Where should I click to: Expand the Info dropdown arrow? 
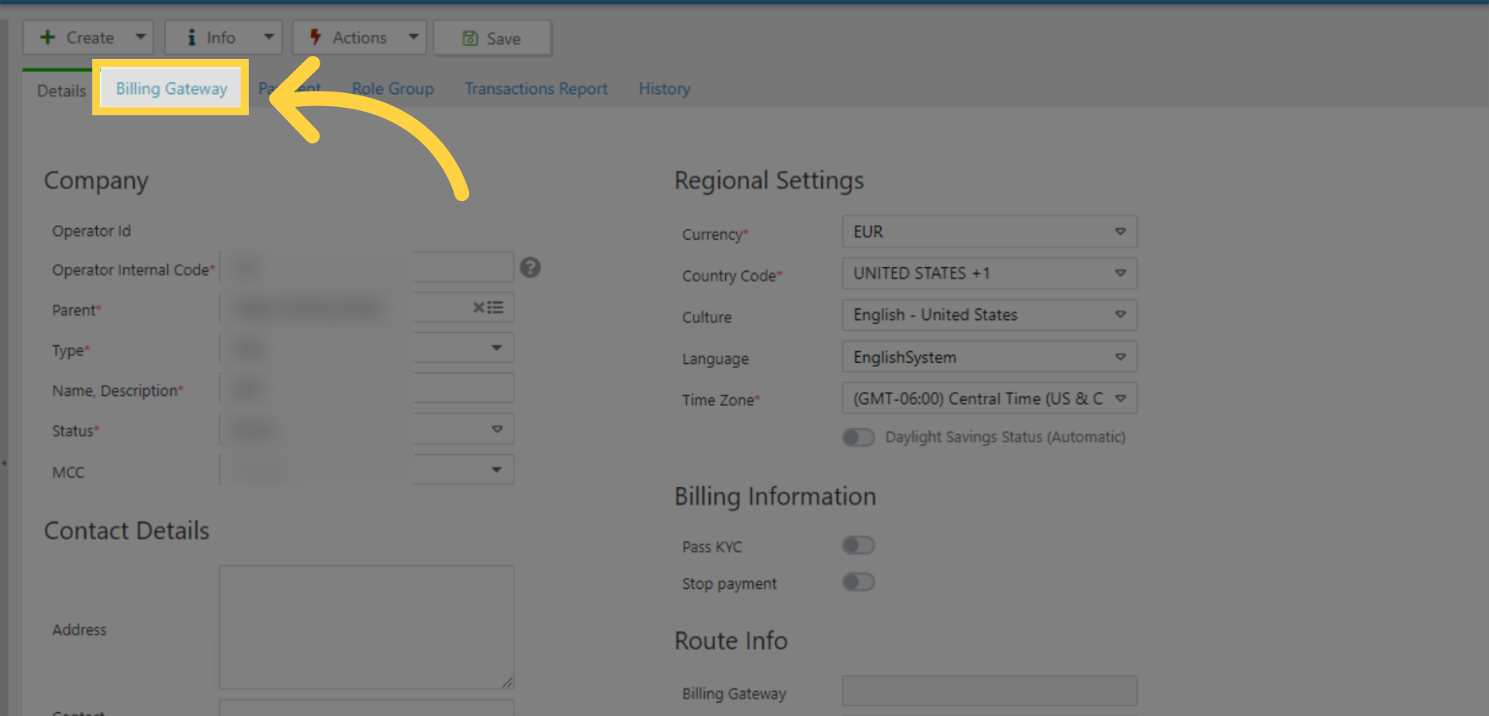tap(268, 36)
